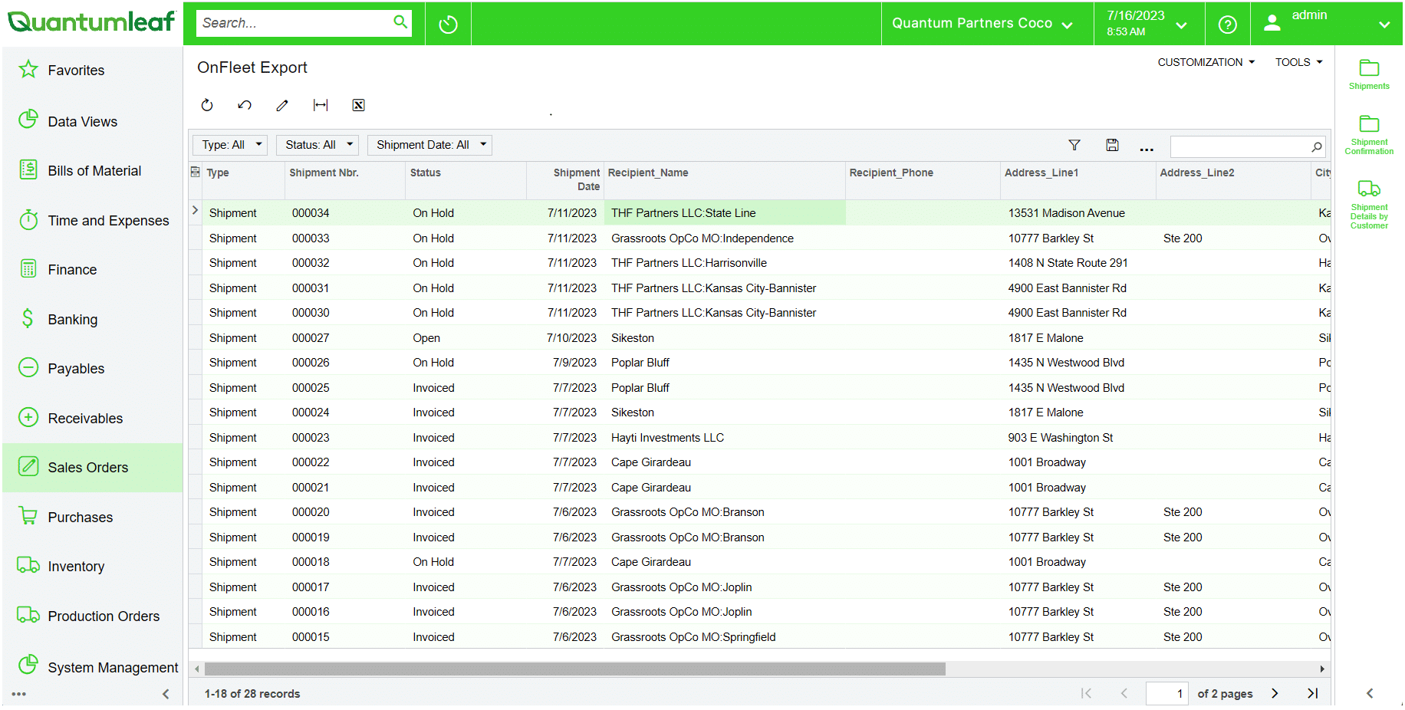Open Finance calculator icon
This screenshot has height=710, width=1405.
(28, 269)
